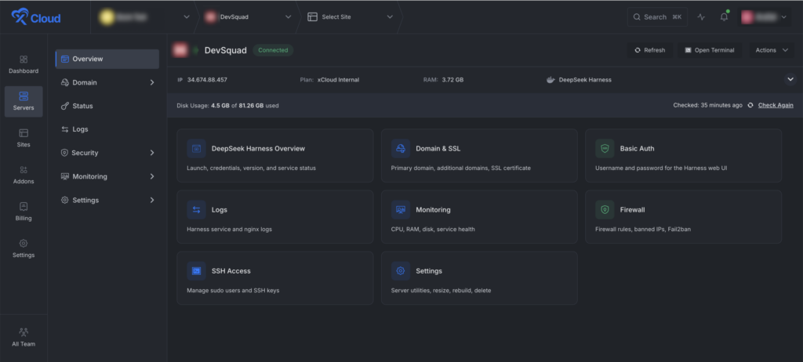The height and width of the screenshot is (362, 803).
Task: Click the Basic Auth card icon
Action: [x=605, y=149]
